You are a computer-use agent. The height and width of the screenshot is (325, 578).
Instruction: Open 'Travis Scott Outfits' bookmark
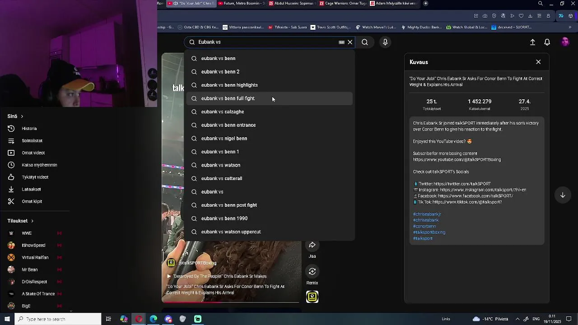[331, 27]
